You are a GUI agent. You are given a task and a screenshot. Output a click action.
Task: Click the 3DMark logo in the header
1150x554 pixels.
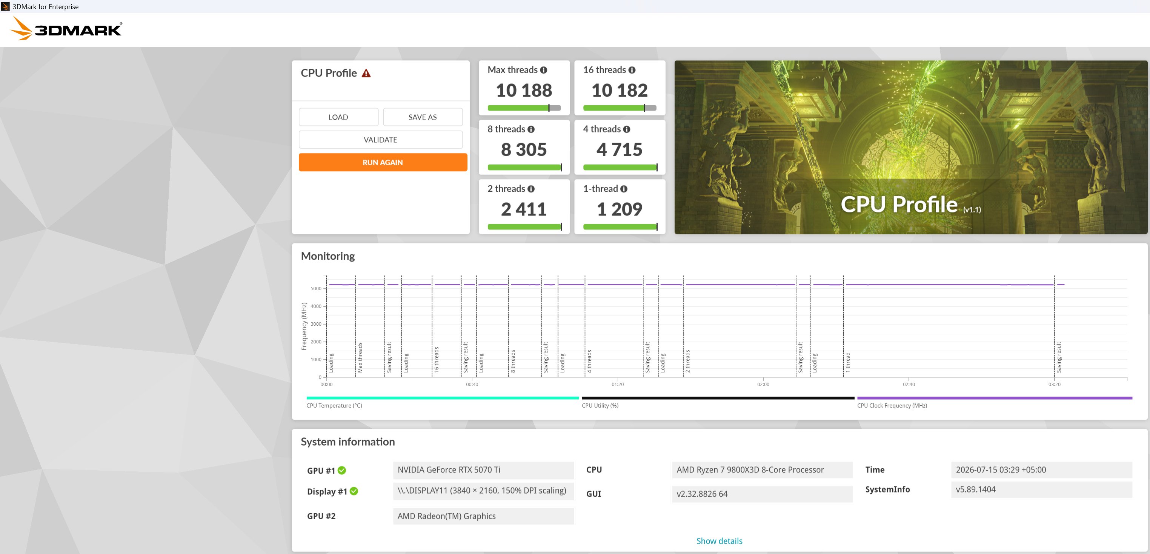(66, 29)
